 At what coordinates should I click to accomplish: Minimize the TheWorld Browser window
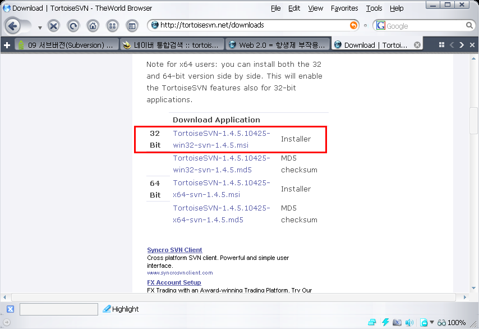(x=433, y=5)
